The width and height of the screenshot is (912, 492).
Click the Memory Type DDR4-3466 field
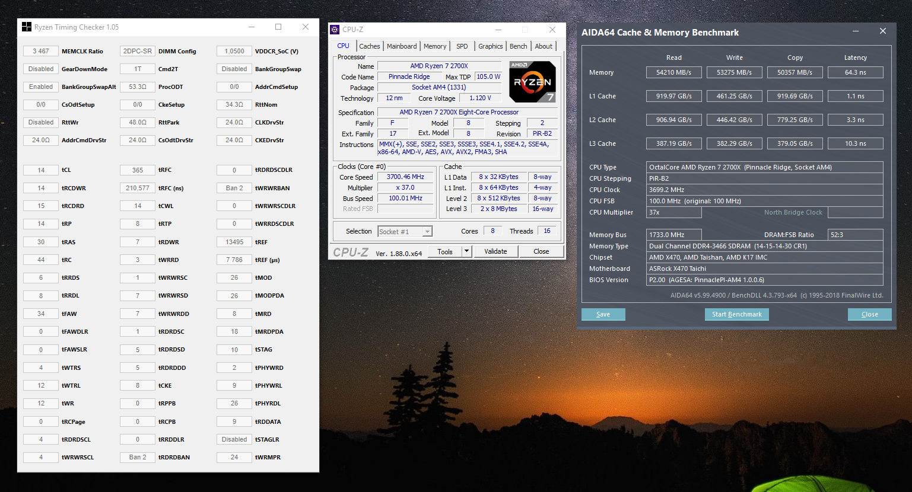(x=765, y=246)
